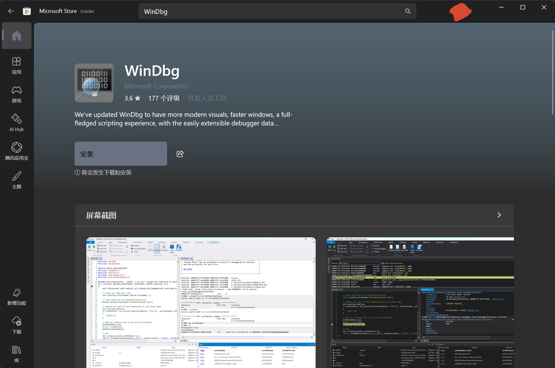Viewport: 555px width, 368px height.
Task: Click the 3.6 star rating
Action: [133, 98]
